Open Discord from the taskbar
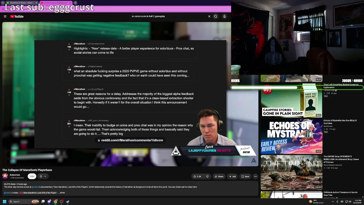This screenshot has width=364, height=205. coord(49,202)
